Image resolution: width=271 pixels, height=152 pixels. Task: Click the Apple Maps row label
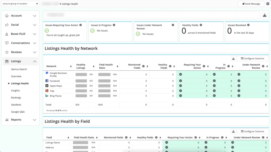click(56, 86)
